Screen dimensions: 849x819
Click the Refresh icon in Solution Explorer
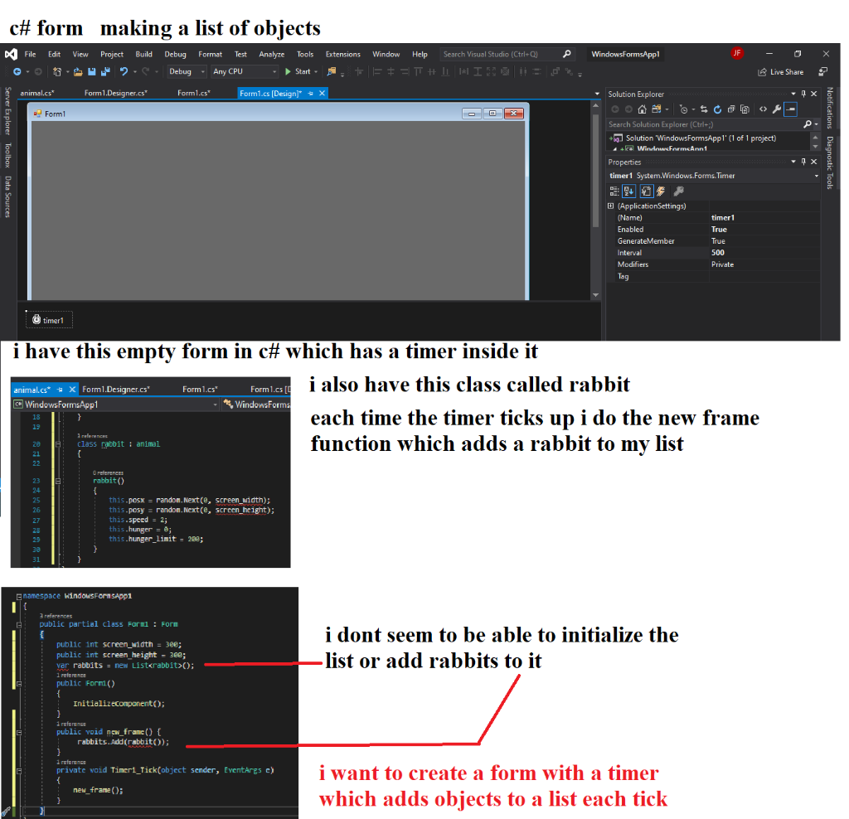(x=717, y=108)
